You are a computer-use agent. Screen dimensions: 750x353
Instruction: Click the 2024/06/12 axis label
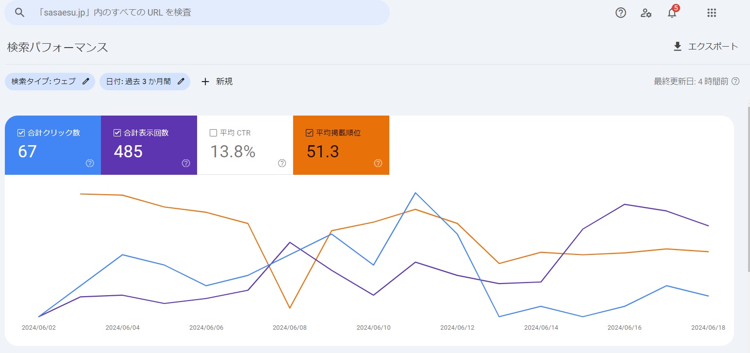coord(457,328)
